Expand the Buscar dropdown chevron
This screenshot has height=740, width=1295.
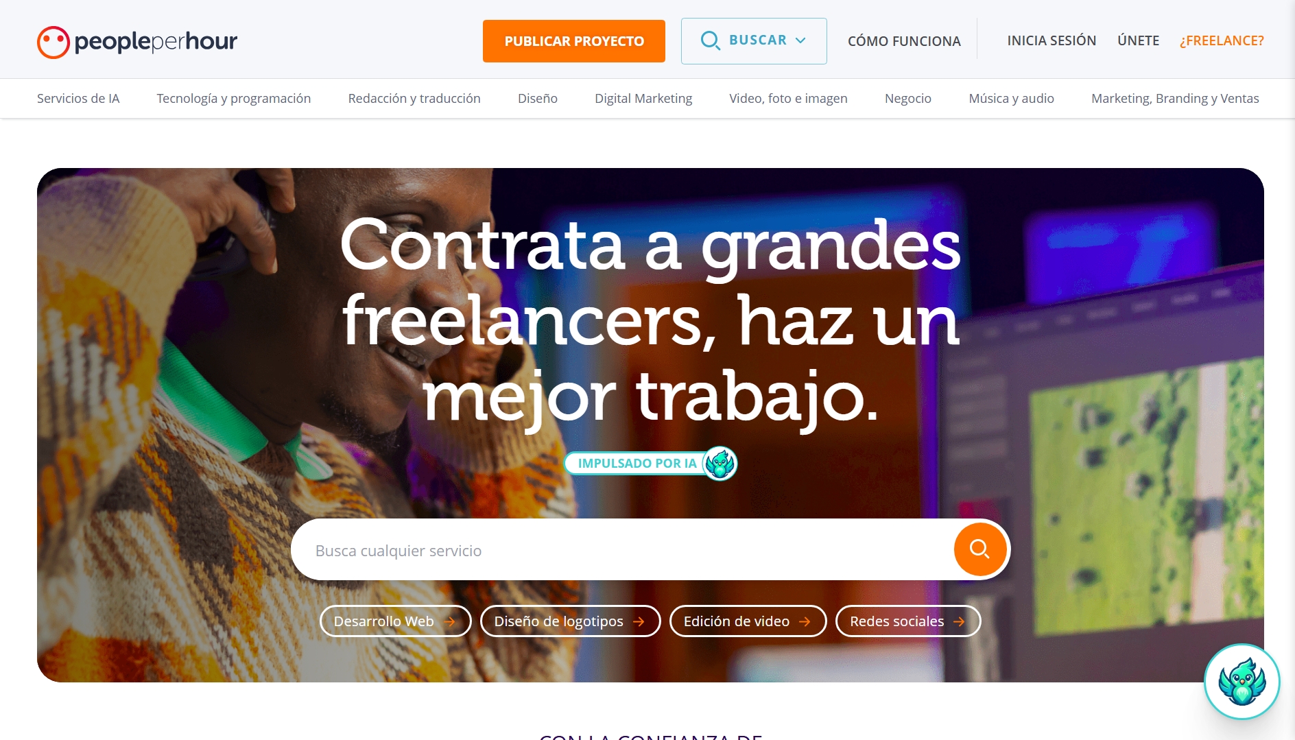coord(800,40)
